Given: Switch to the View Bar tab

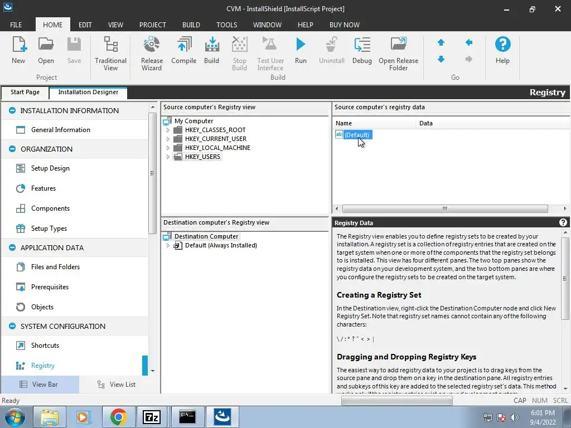Looking at the screenshot, I should (40, 385).
